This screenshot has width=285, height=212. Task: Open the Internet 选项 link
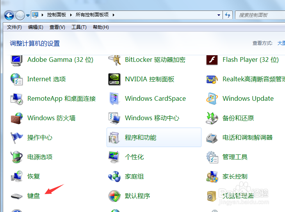46,79
